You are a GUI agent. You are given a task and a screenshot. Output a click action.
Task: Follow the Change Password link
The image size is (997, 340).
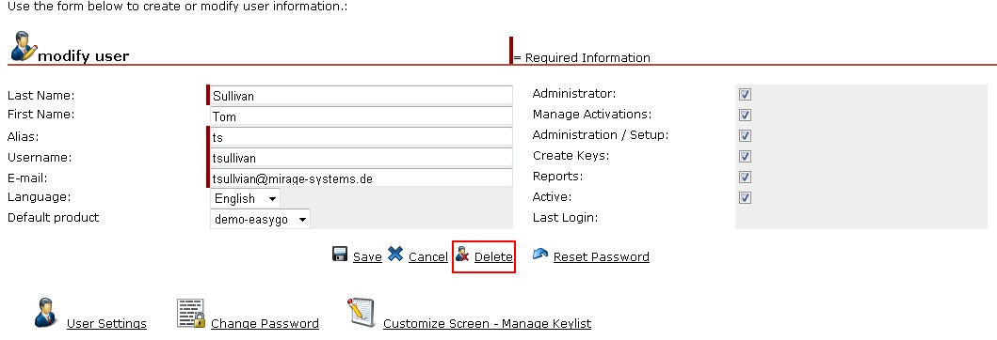(265, 323)
